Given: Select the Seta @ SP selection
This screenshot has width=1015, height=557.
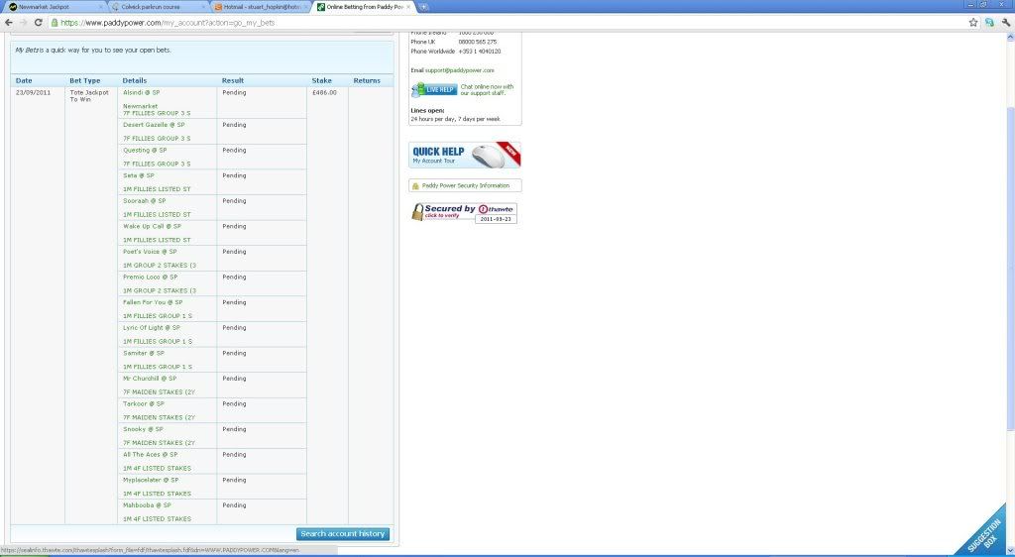Looking at the screenshot, I should tap(139, 175).
